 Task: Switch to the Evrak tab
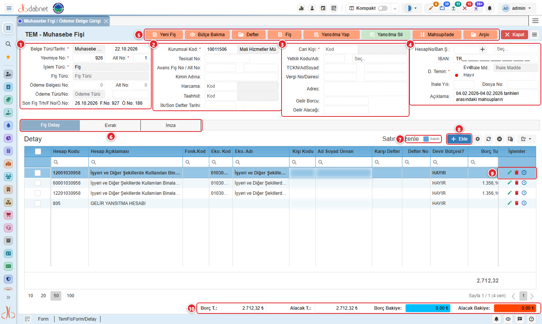tap(110, 125)
